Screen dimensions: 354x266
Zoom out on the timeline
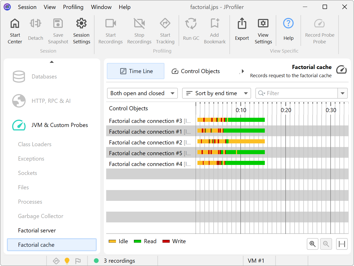(x=326, y=244)
